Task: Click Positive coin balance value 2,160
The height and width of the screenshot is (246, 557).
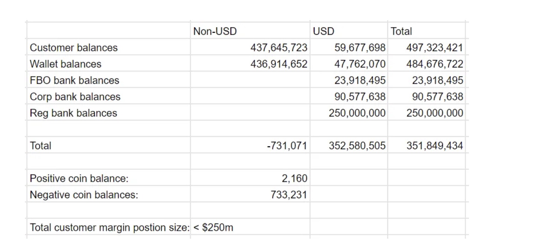Action: point(294,178)
